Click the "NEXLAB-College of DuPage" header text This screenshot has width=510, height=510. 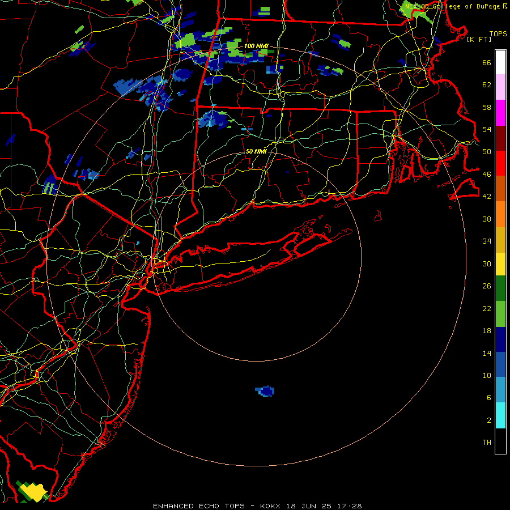tap(452, 6)
